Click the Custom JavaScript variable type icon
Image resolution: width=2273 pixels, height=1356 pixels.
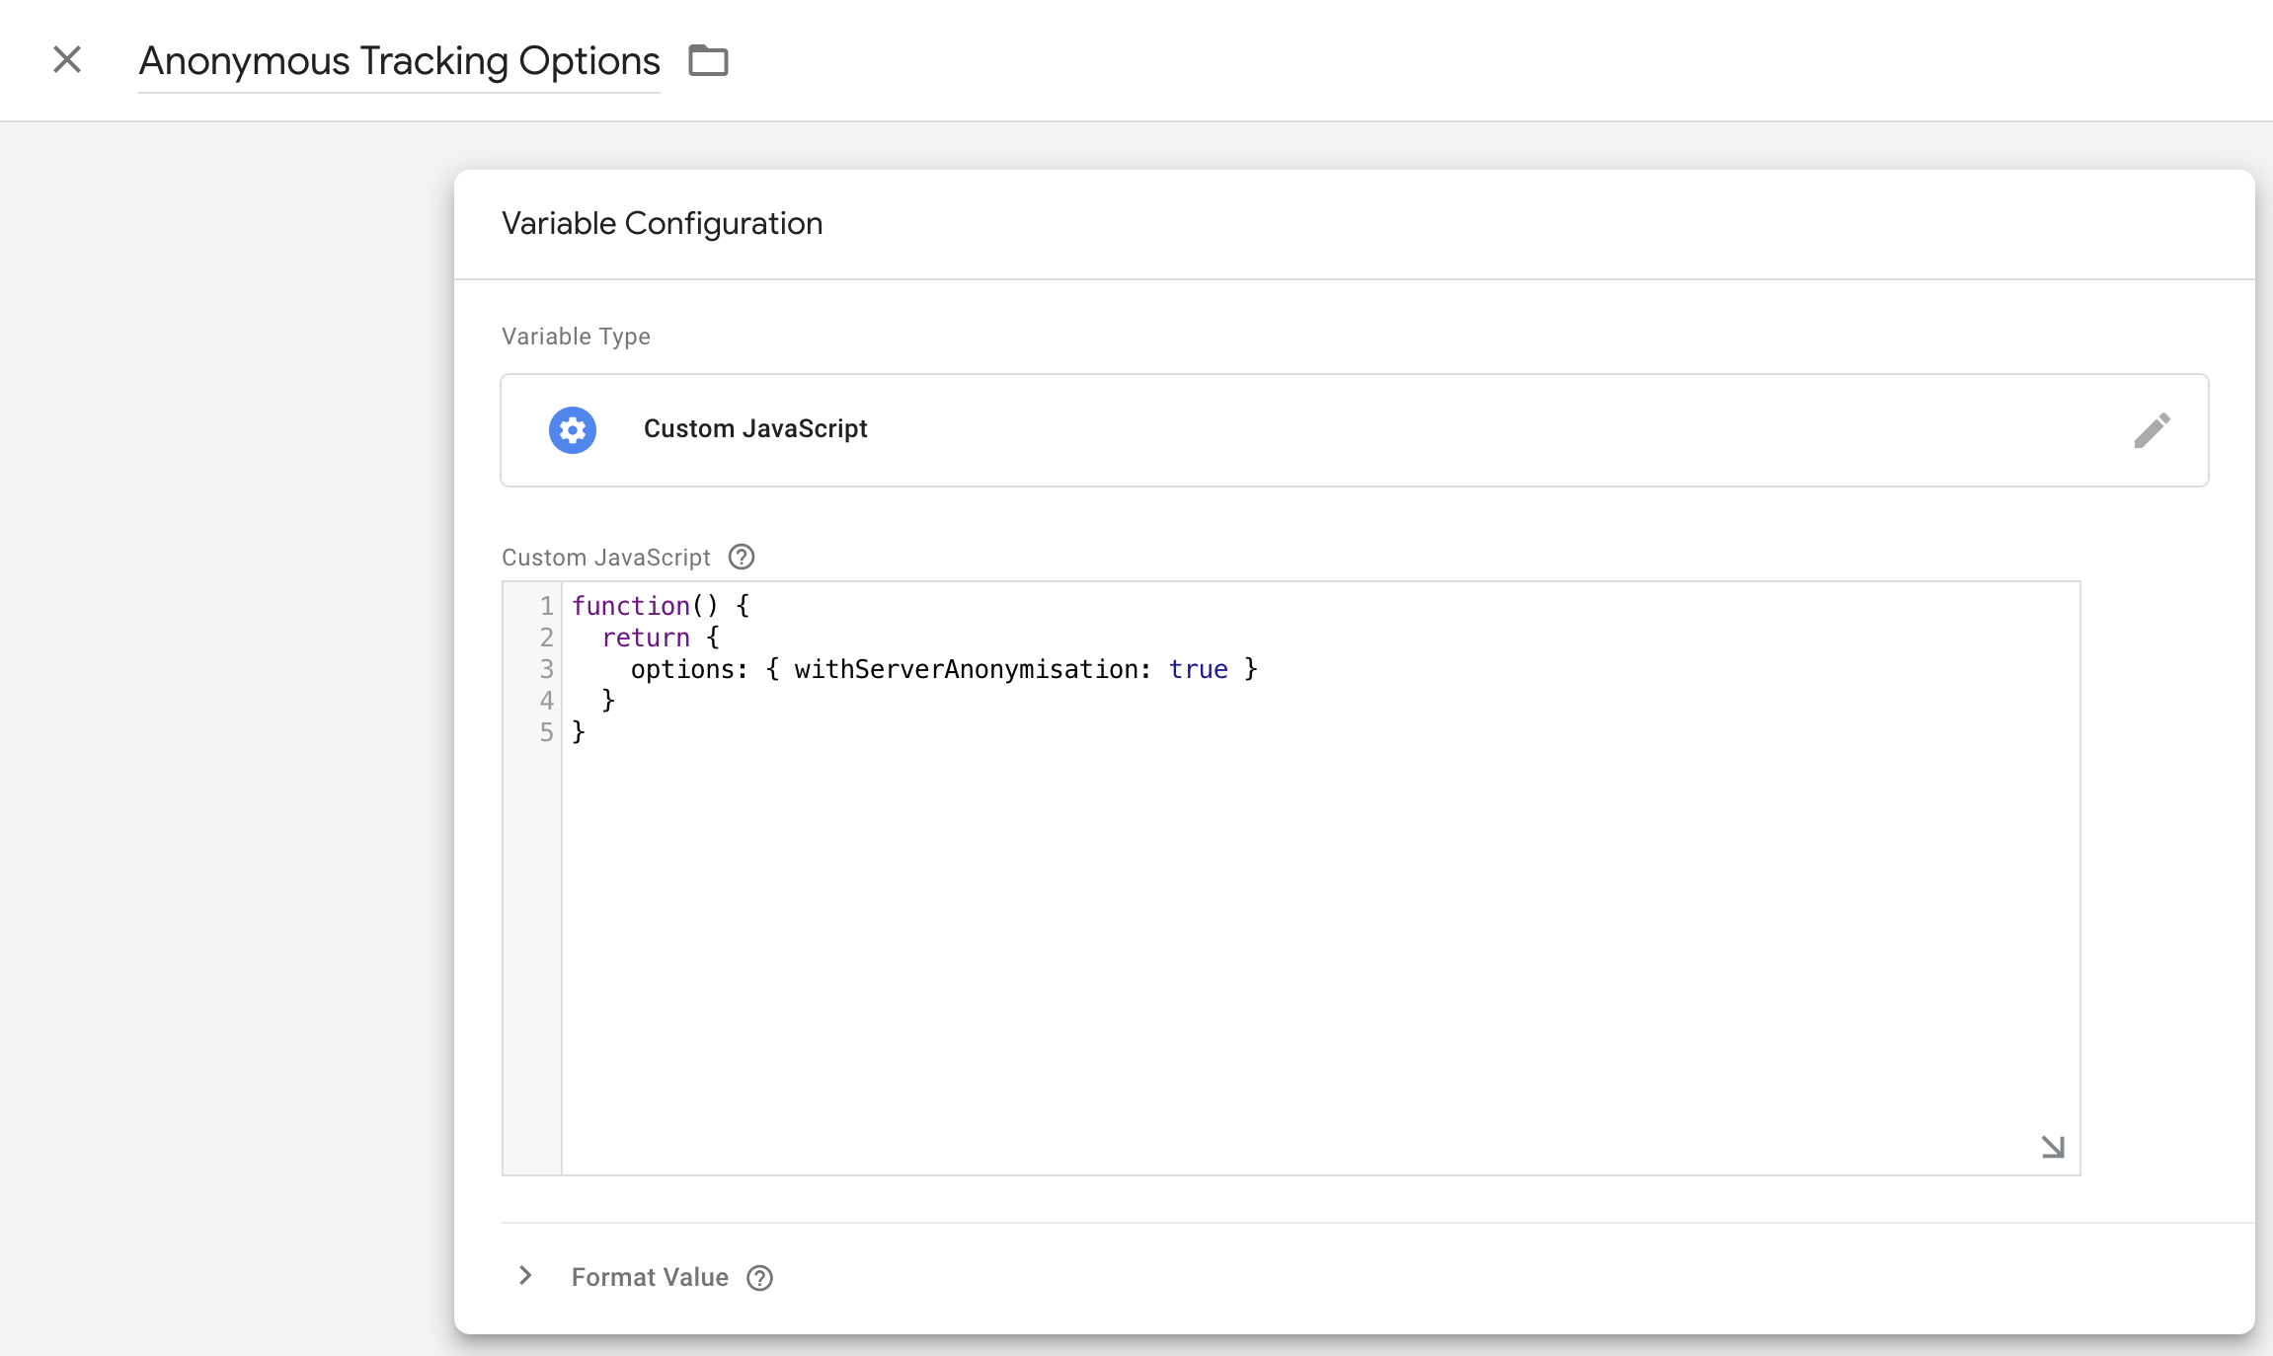click(x=573, y=429)
